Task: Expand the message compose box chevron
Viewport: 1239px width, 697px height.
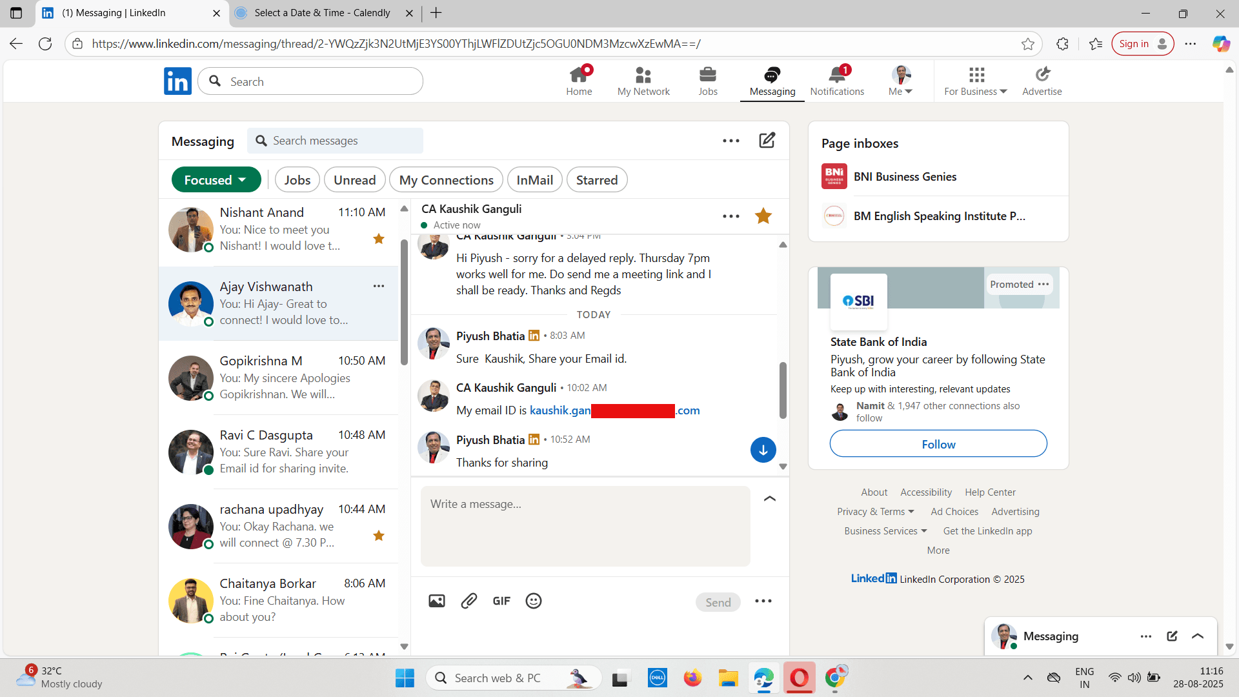Action: point(770,498)
